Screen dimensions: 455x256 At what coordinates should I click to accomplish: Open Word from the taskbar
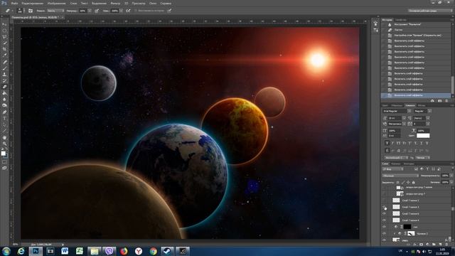(x=65, y=251)
